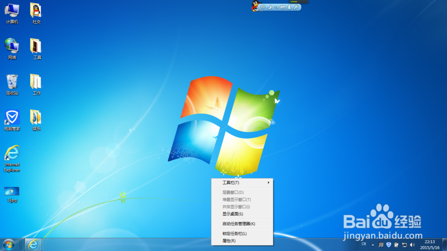Toggle the Chinese punctuation mode button

coord(276,8)
